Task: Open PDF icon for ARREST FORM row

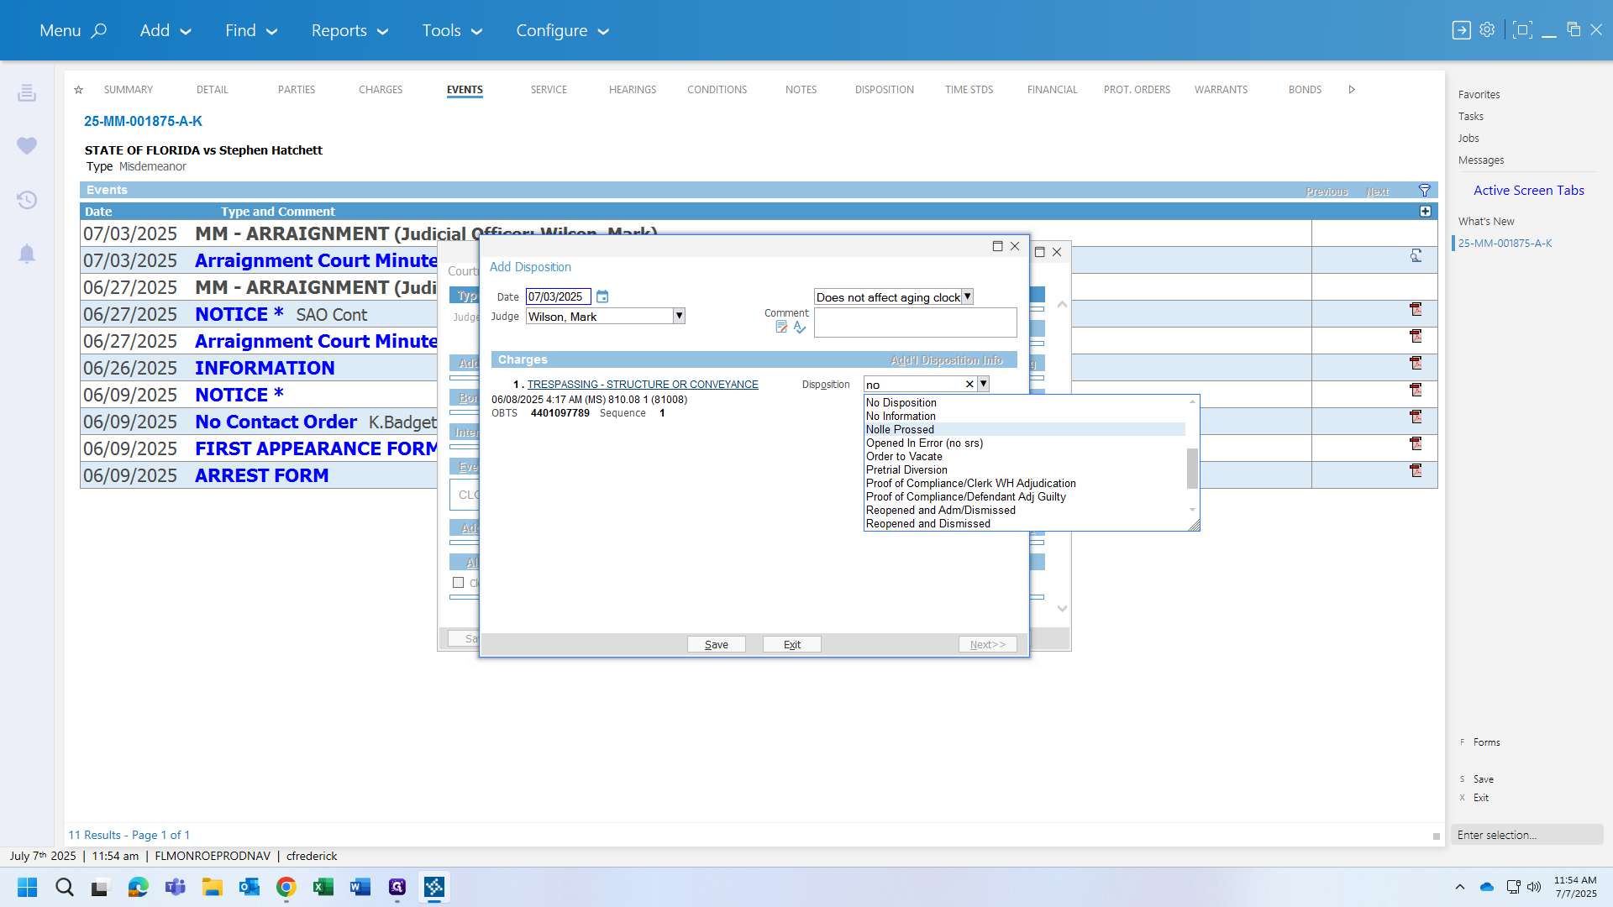Action: 1416,471
